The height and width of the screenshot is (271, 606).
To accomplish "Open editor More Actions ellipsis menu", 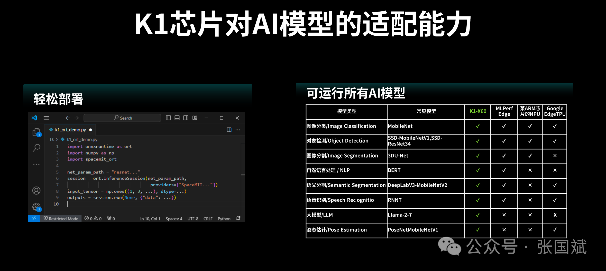I will (238, 130).
